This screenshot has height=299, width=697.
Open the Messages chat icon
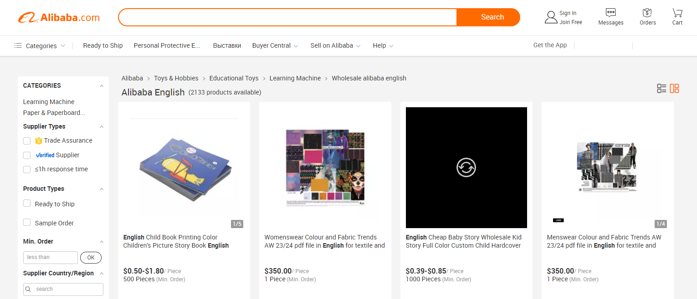tap(610, 13)
